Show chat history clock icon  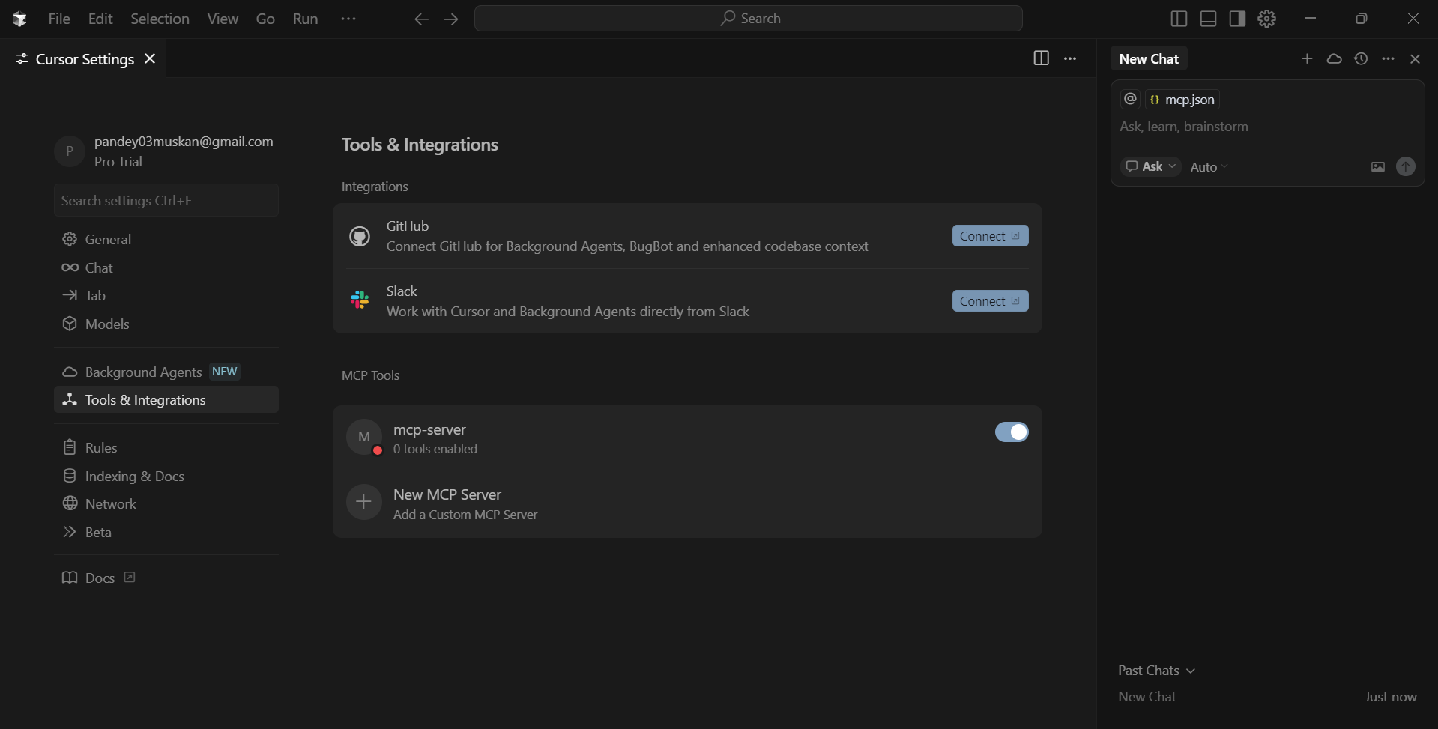coord(1361,58)
